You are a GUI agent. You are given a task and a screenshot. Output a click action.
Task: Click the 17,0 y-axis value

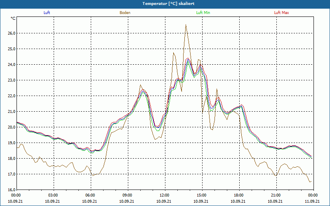[x=12, y=174]
